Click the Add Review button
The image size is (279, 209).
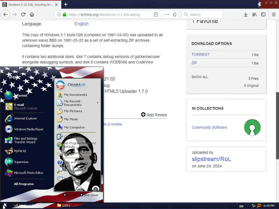pyautogui.click(x=154, y=115)
